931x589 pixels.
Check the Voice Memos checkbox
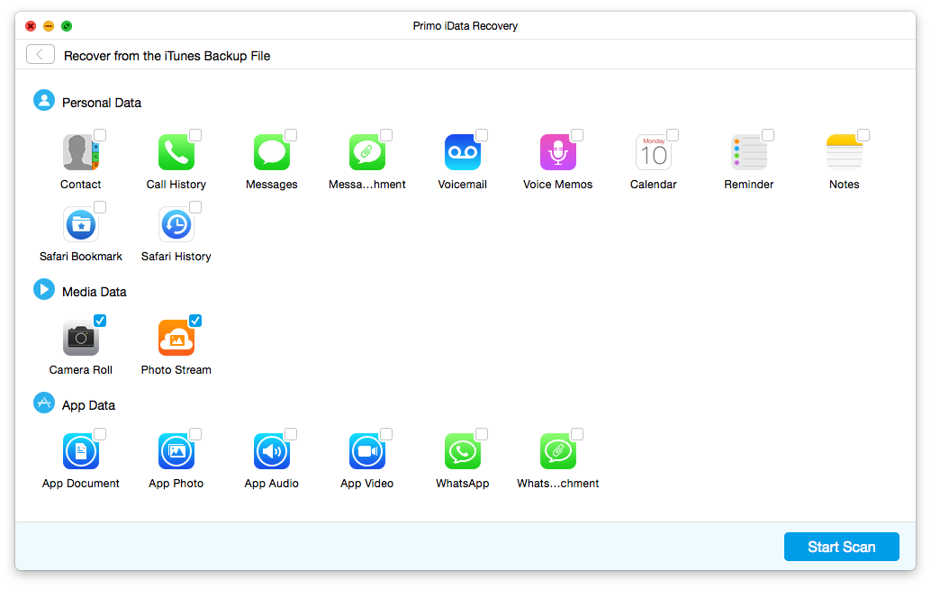point(577,135)
